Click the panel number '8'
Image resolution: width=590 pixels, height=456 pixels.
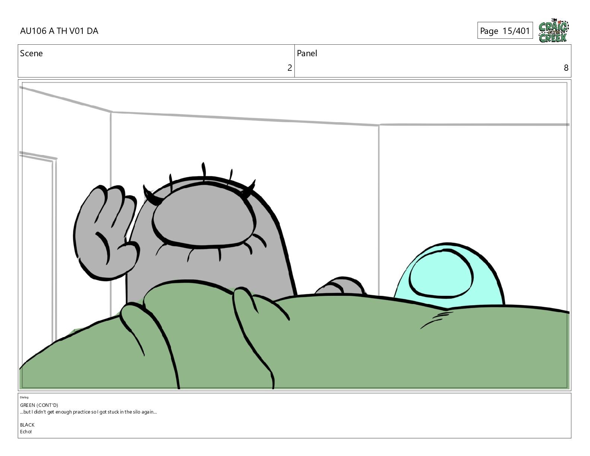[566, 68]
